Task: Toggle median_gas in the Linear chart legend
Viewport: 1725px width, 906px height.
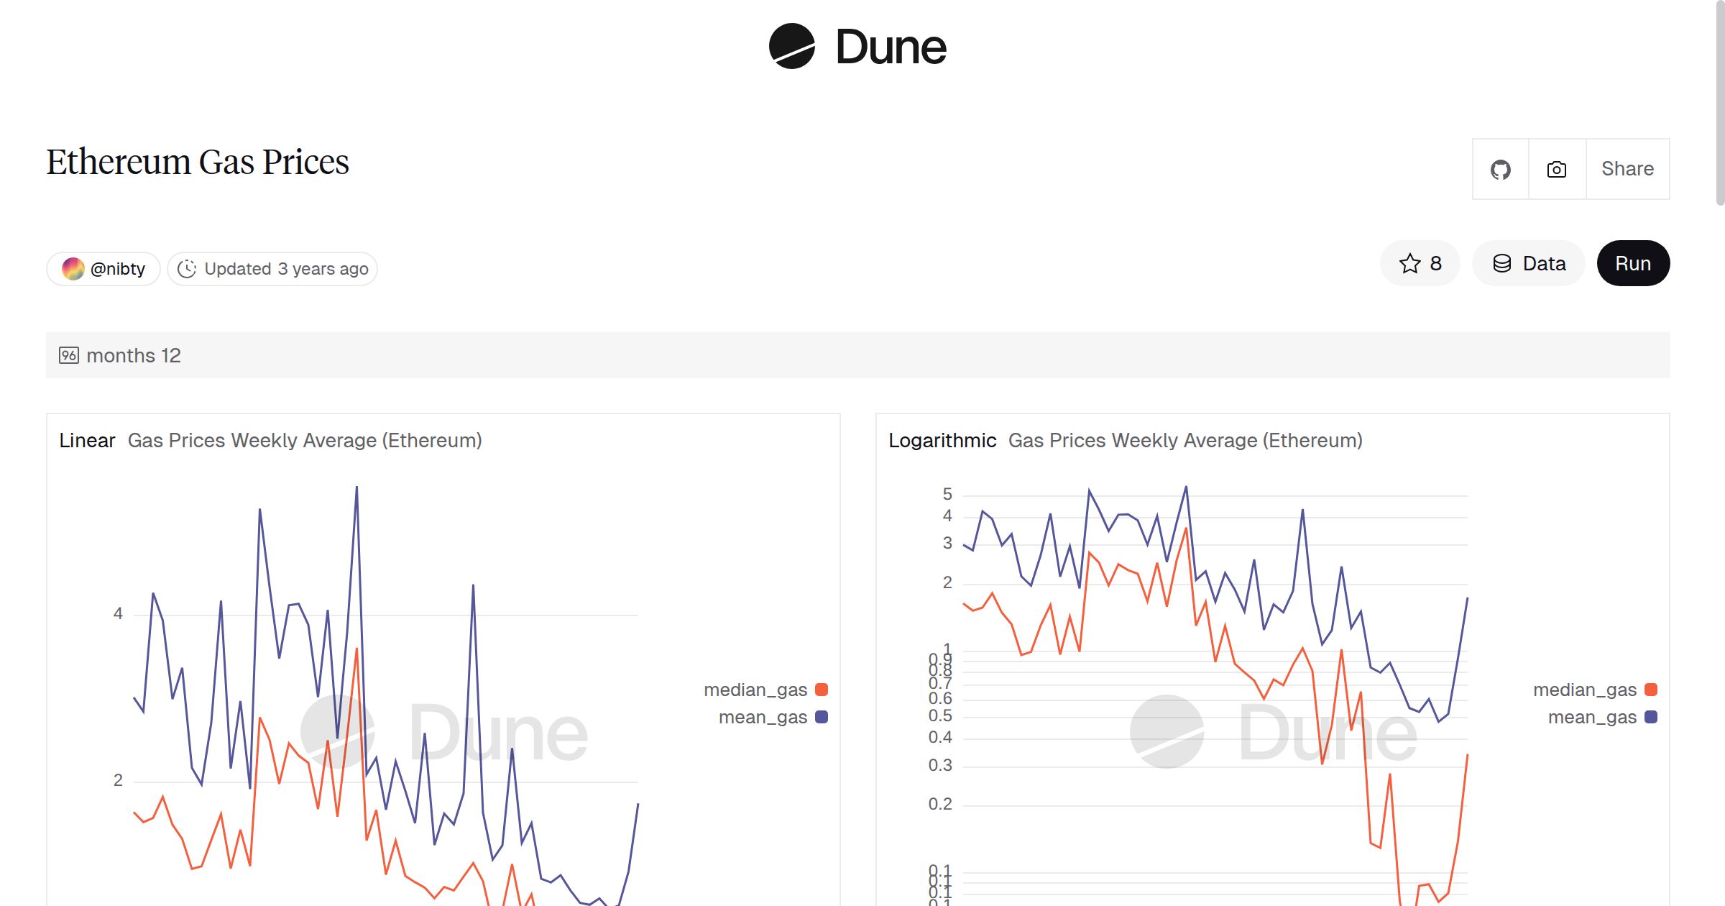Action: pyautogui.click(x=755, y=689)
